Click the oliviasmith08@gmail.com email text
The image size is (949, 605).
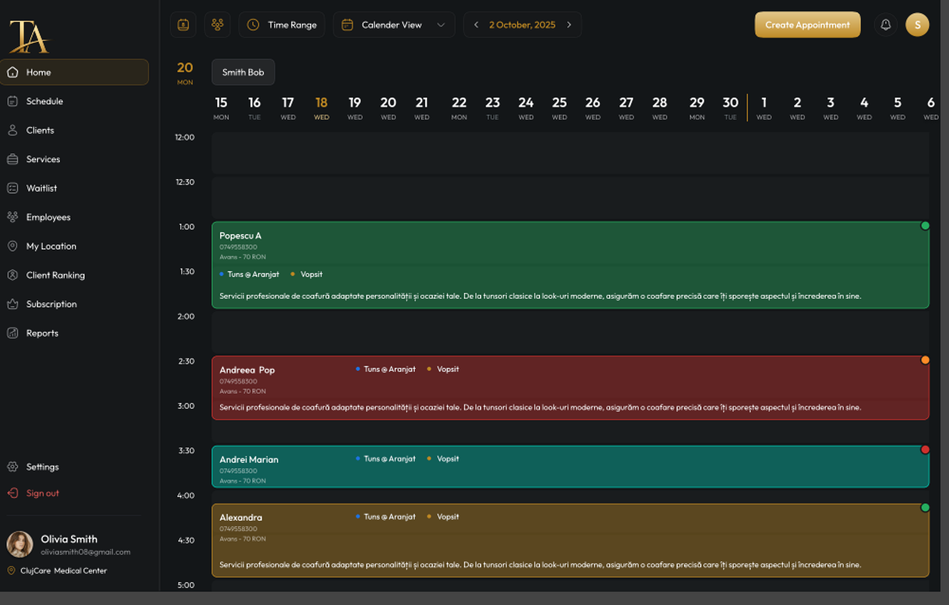pyautogui.click(x=85, y=552)
